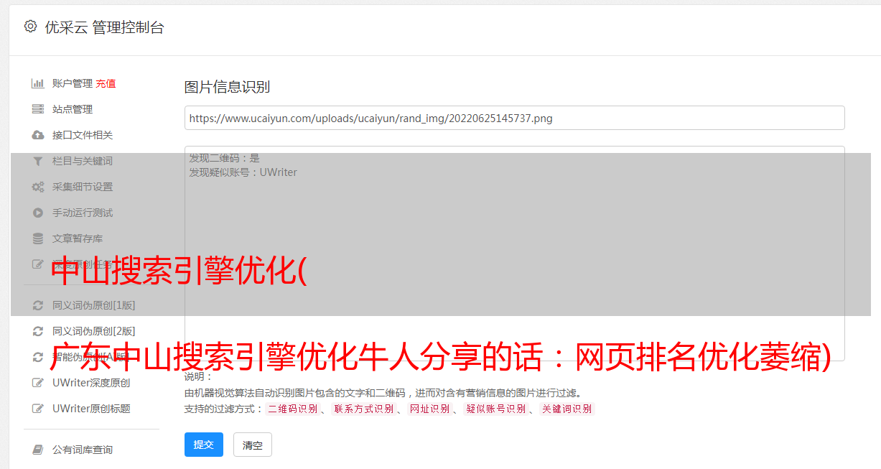Click the 疑似账号识别 filter tag

495,409
